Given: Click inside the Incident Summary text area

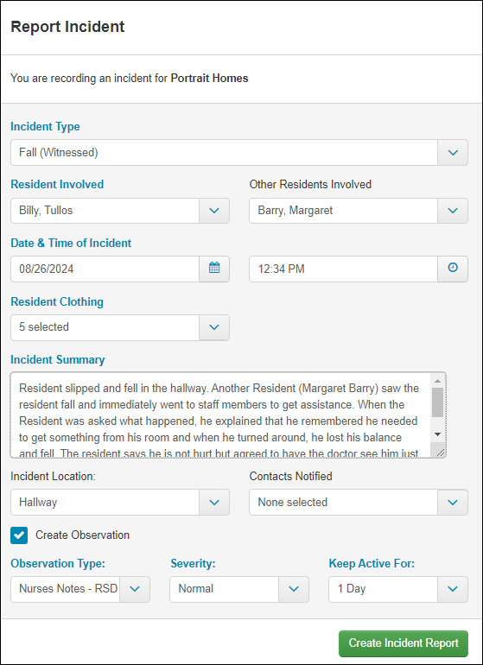Looking at the screenshot, I should point(220,415).
